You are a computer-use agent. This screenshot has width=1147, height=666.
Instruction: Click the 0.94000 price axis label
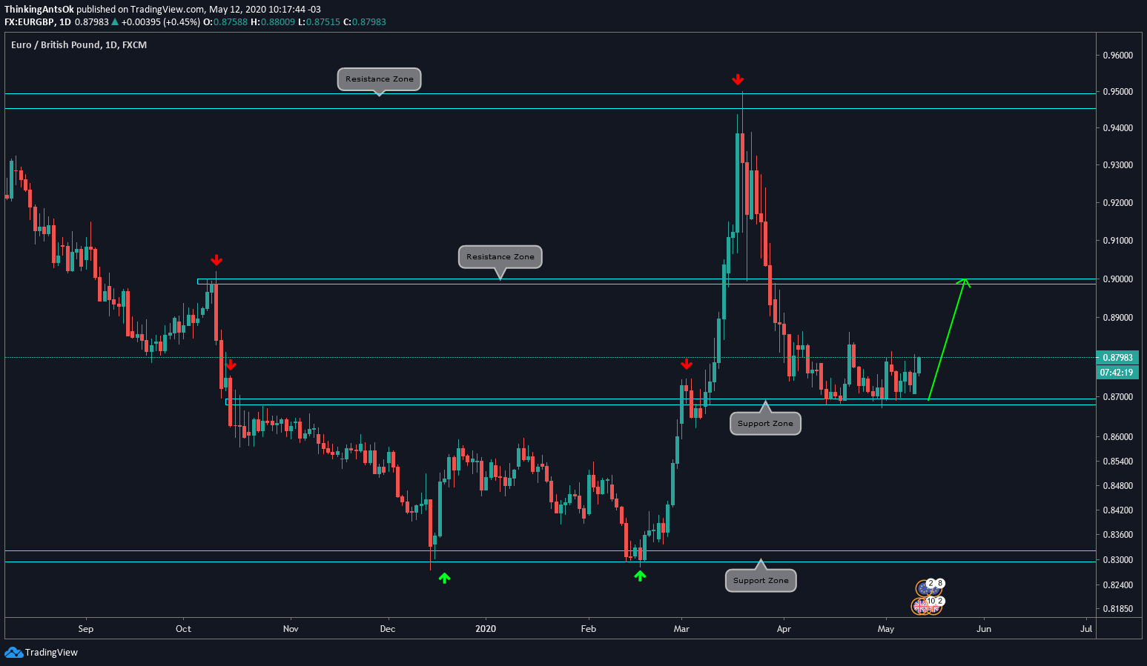(1117, 128)
